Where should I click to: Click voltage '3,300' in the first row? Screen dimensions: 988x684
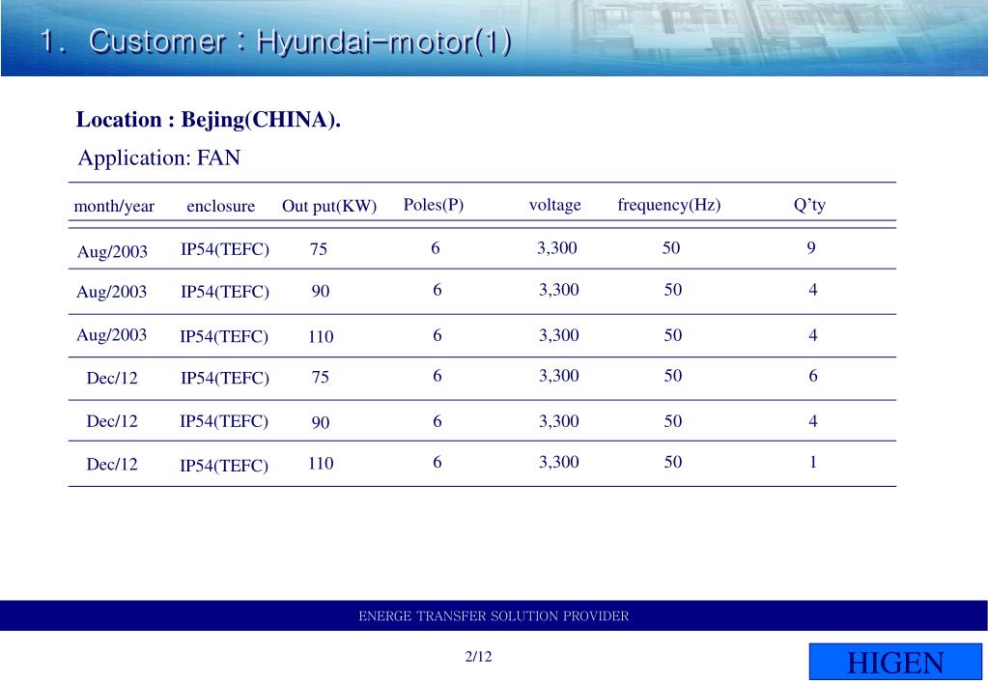pyautogui.click(x=557, y=247)
